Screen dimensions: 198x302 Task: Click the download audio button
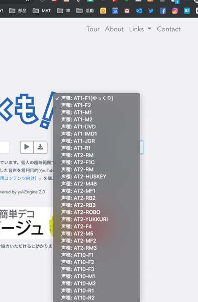coord(40,147)
